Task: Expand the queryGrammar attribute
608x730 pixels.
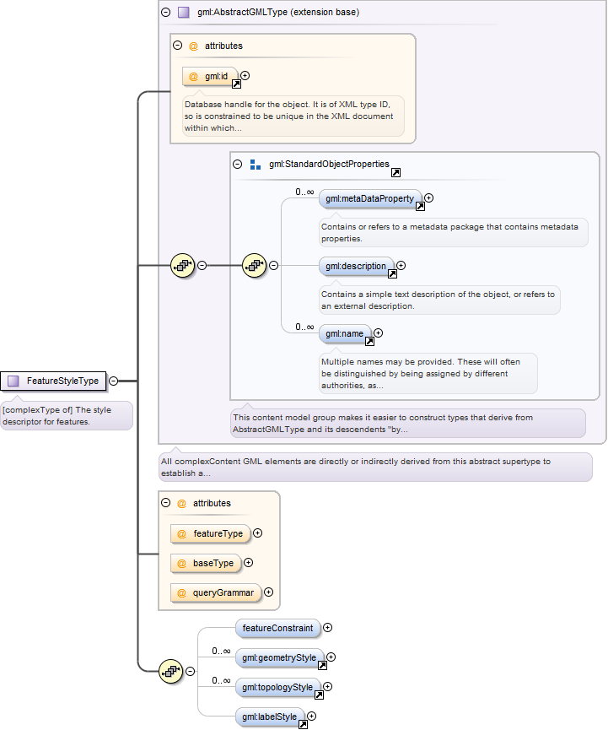Action: [x=268, y=592]
